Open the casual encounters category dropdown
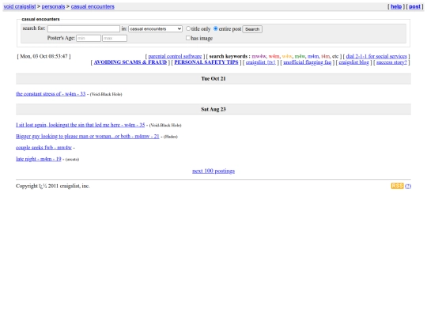Image resolution: width=427 pixels, height=320 pixels. coord(155,29)
